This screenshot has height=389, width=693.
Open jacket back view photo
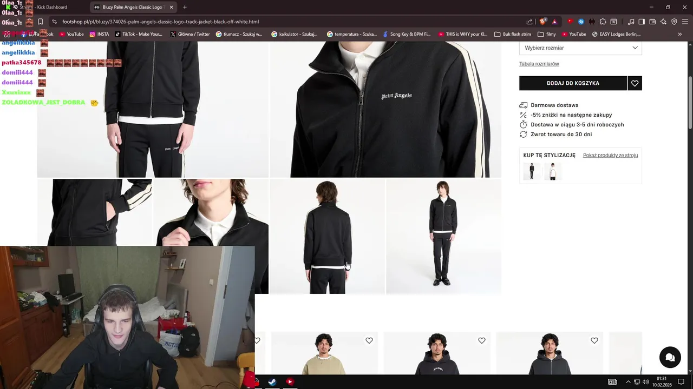click(327, 237)
